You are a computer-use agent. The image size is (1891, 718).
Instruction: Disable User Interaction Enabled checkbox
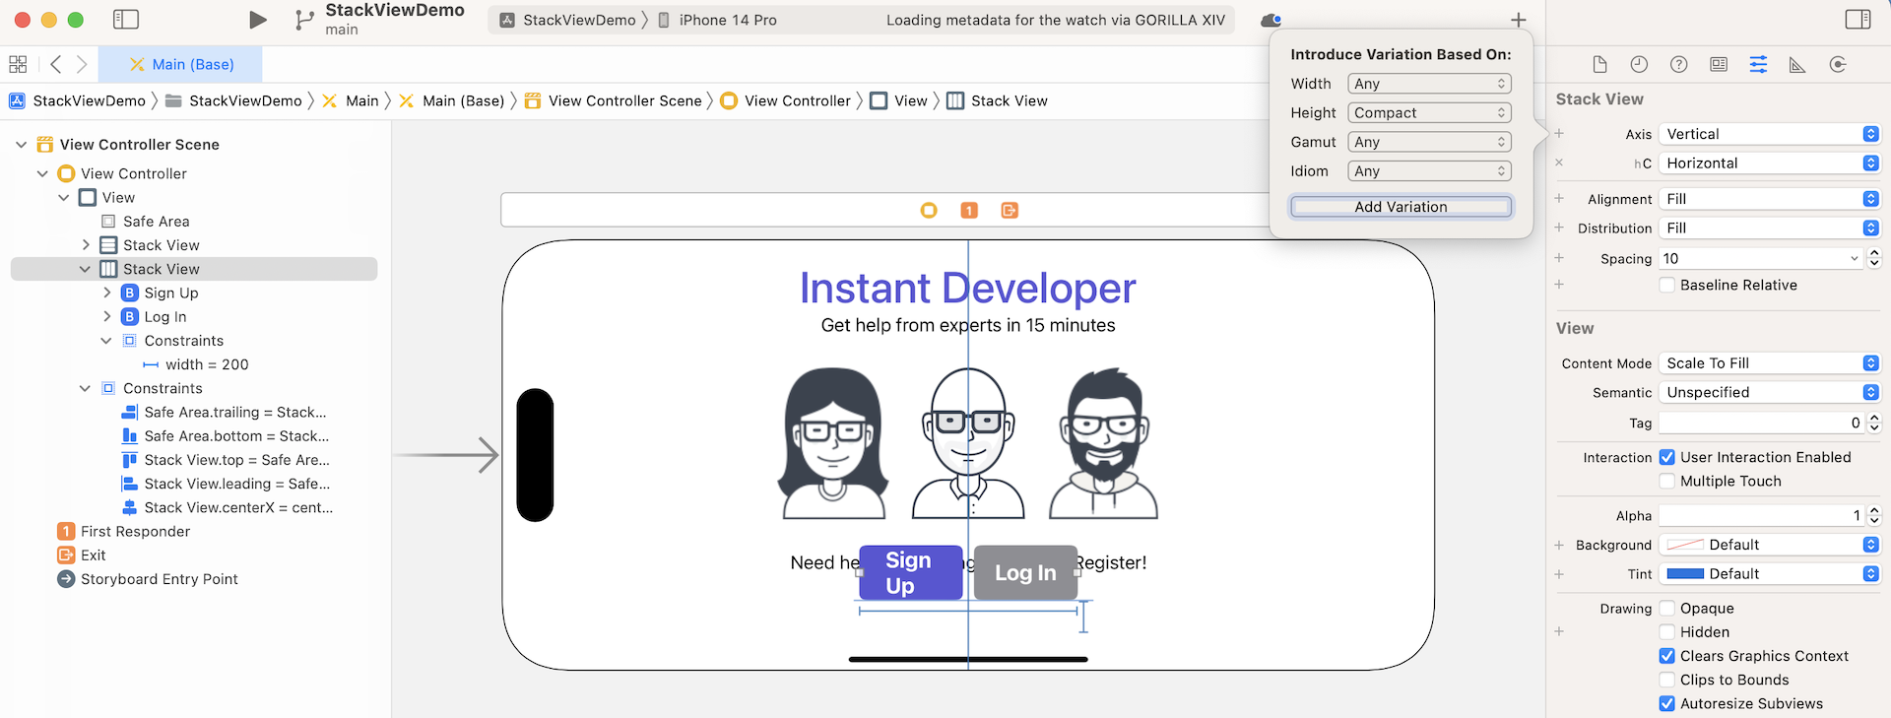1667,458
